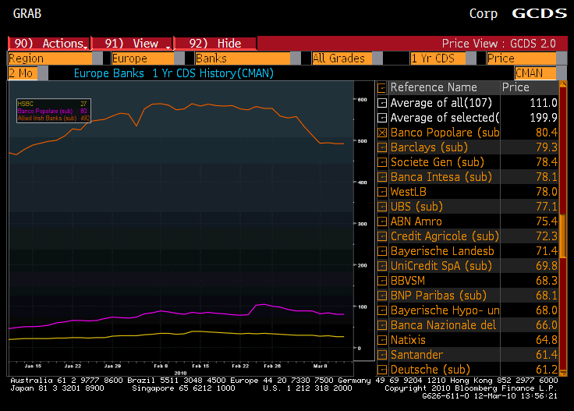Enable the UBS (sub) checkbox

382,207
